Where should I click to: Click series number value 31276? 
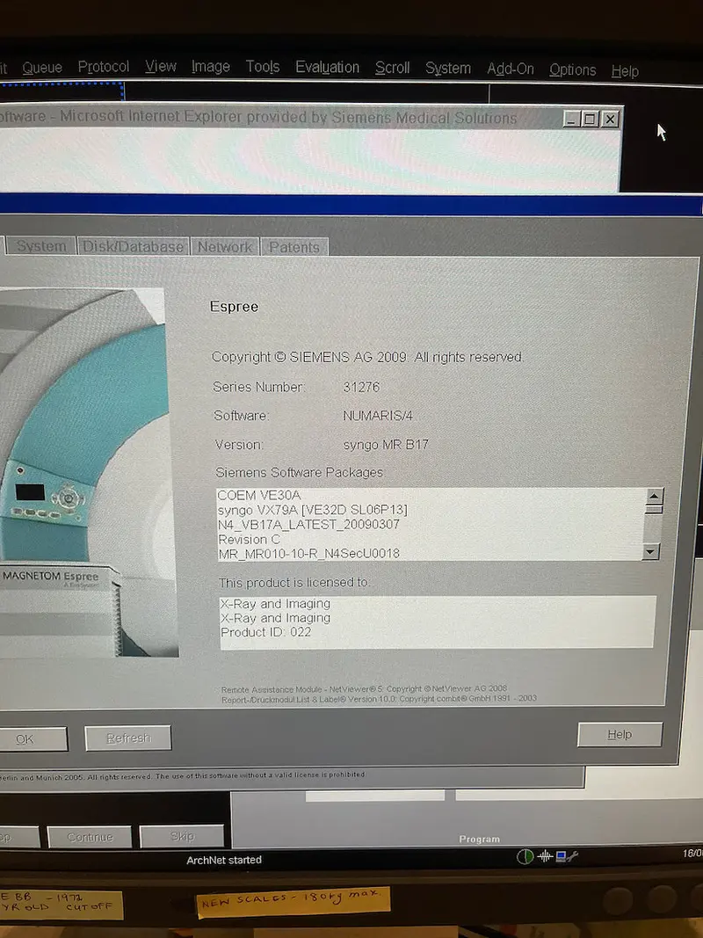pos(361,387)
